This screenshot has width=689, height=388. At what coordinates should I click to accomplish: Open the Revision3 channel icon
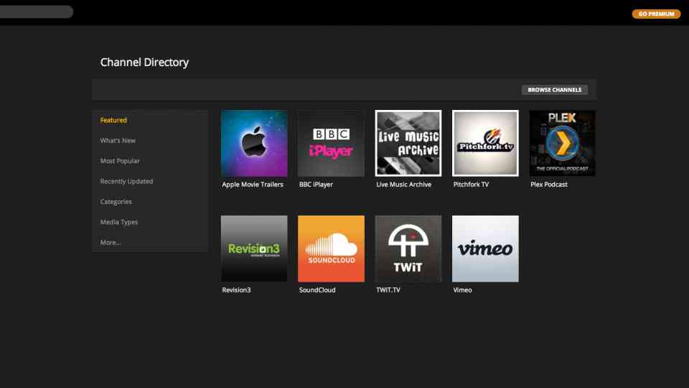254,249
